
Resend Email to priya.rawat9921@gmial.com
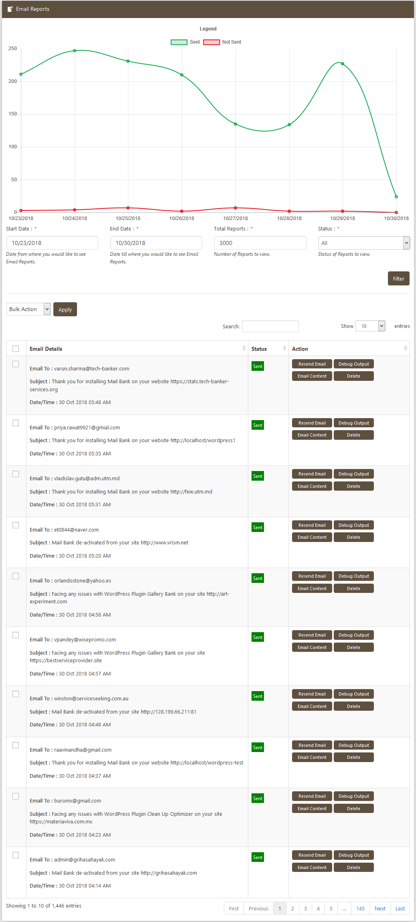[312, 423]
